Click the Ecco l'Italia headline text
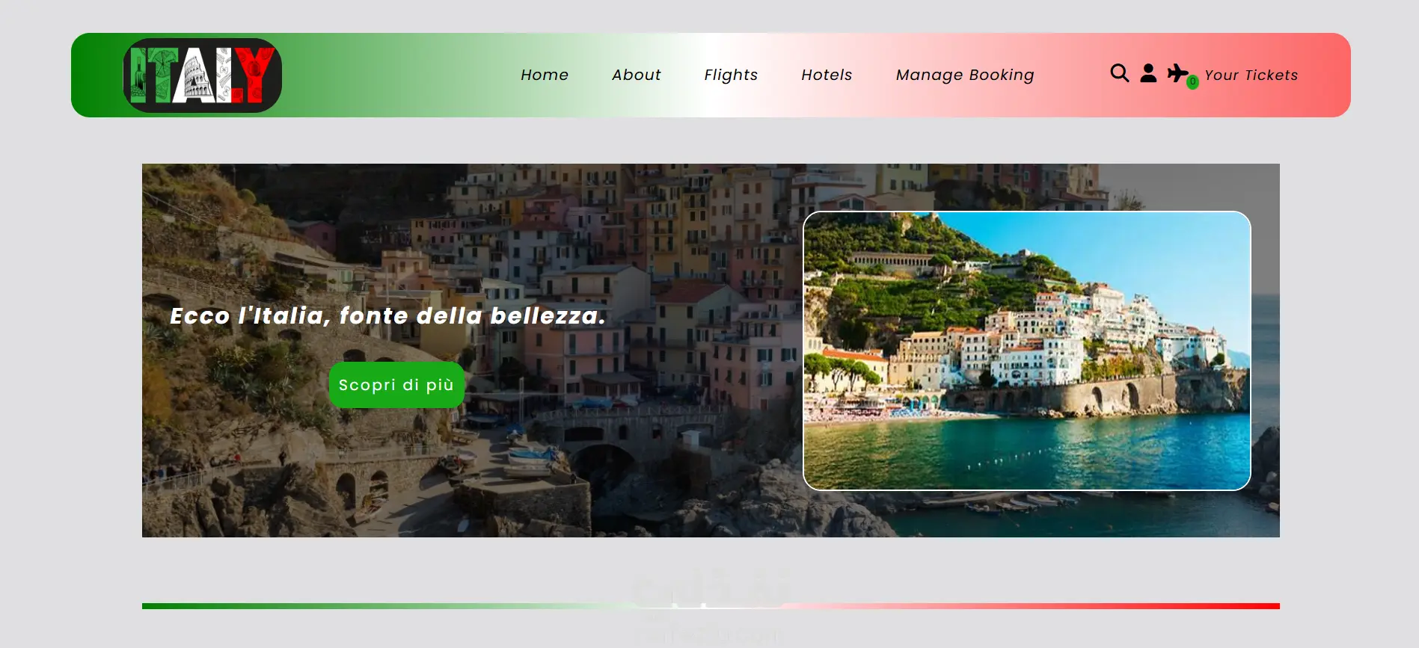The height and width of the screenshot is (648, 1419). click(387, 316)
